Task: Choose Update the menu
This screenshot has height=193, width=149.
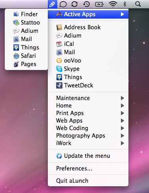Action: pyautogui.click(x=88, y=156)
